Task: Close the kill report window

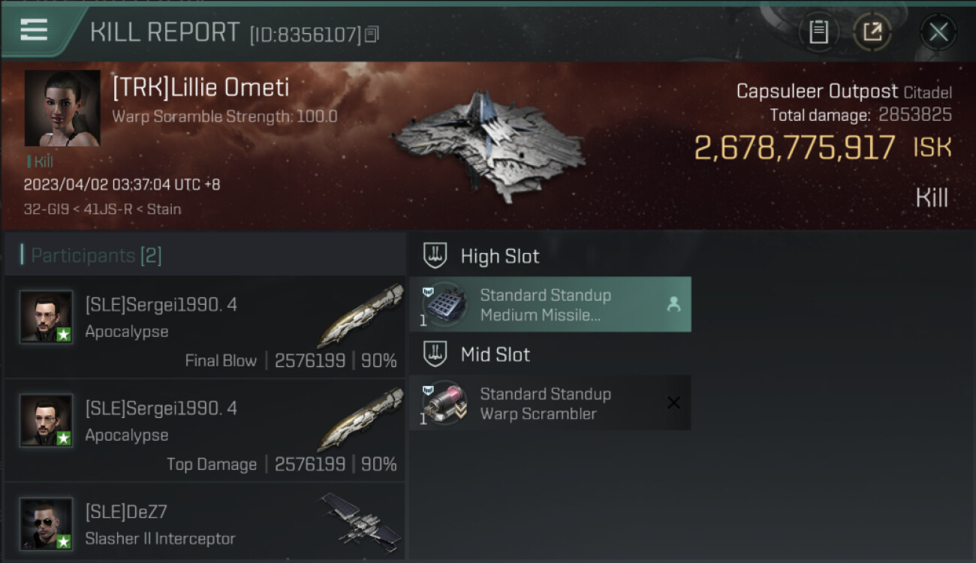Action: (x=938, y=32)
